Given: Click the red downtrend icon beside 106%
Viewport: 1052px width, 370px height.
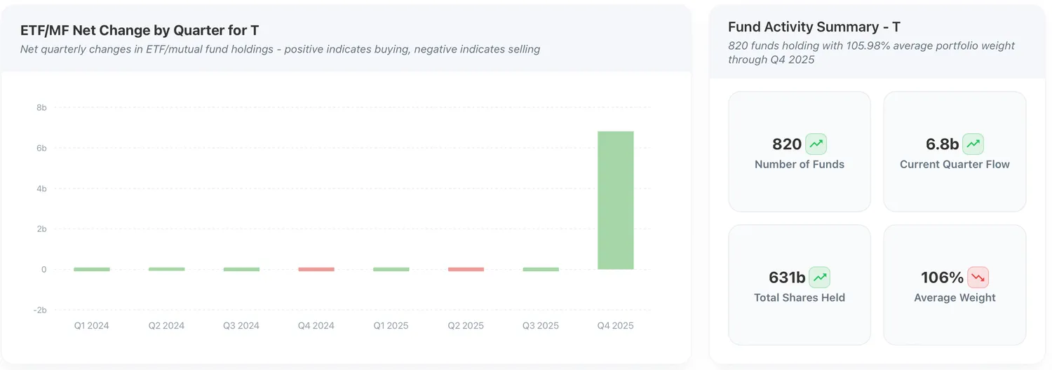Looking at the screenshot, I should pos(978,277).
